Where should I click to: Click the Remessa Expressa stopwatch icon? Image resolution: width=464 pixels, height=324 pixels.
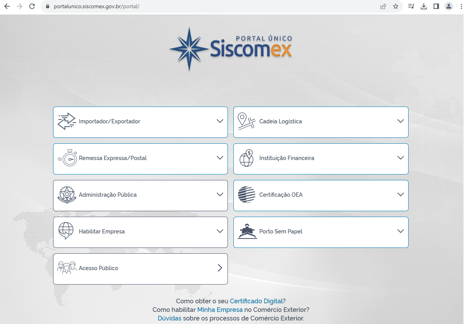pyautogui.click(x=68, y=158)
